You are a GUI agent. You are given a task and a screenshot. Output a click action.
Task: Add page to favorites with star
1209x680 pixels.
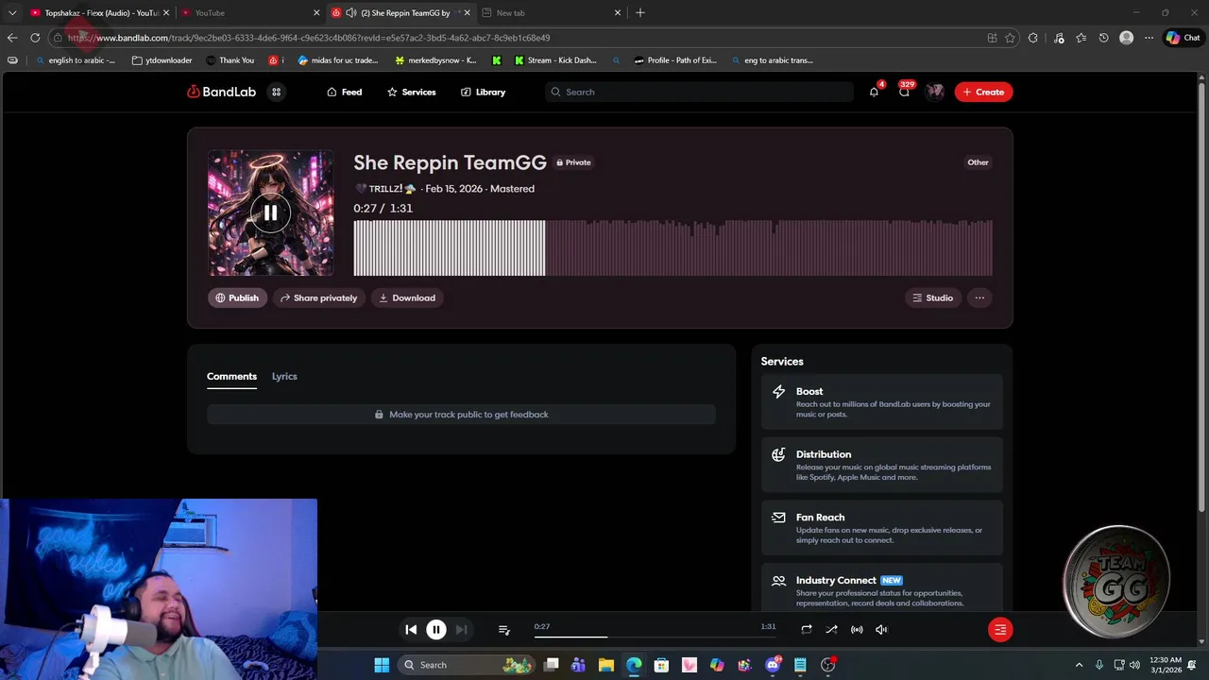1010,38
